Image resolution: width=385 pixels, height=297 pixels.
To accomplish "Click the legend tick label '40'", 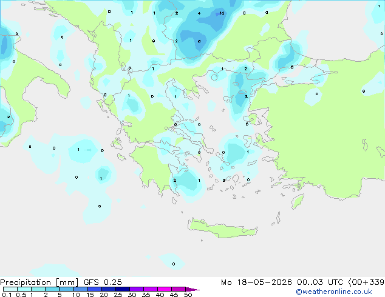I will pos(160,295).
